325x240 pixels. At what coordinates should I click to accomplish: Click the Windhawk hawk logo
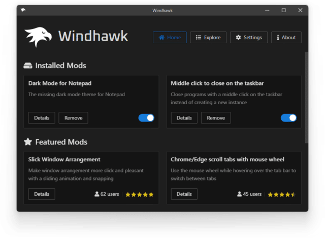pyautogui.click(x=38, y=37)
